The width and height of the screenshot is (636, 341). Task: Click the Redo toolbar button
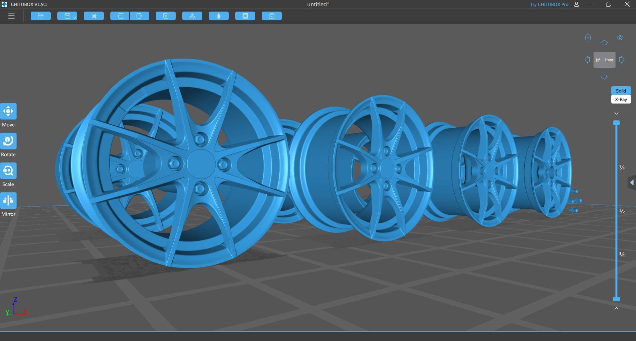click(x=140, y=16)
